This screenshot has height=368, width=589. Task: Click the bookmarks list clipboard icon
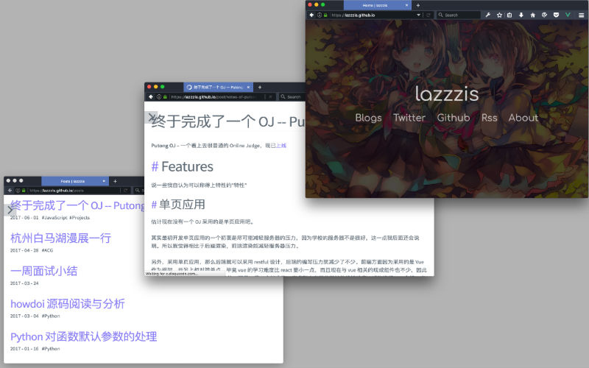(510, 15)
